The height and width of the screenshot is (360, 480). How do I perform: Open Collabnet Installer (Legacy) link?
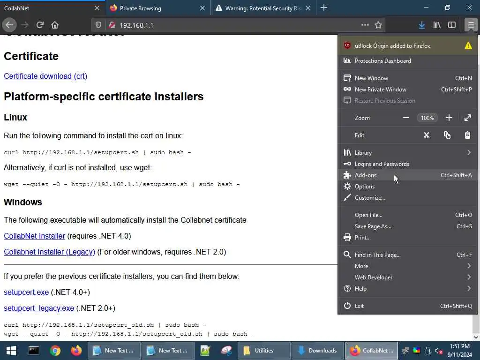(49, 252)
